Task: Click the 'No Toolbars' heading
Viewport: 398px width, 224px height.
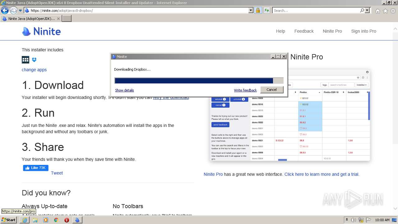Action: click(x=128, y=206)
